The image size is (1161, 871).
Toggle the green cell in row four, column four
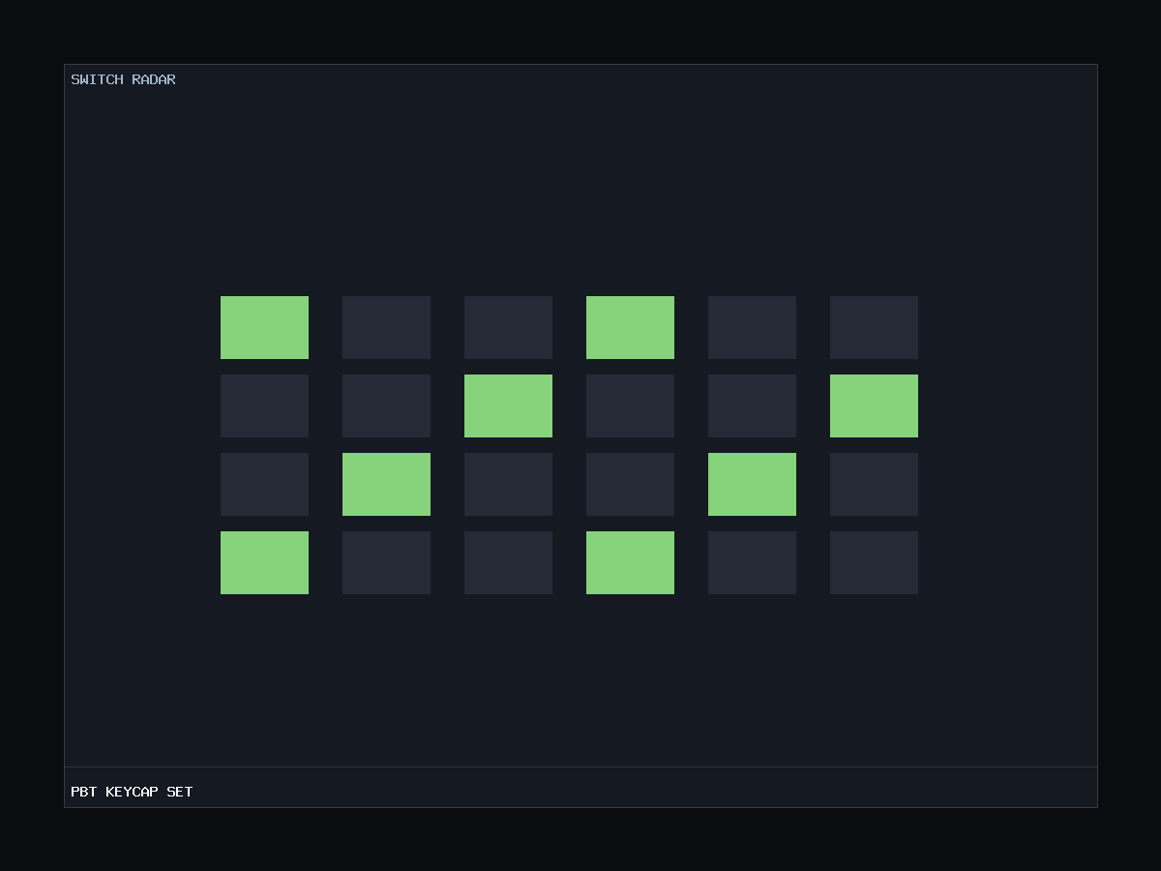point(630,562)
